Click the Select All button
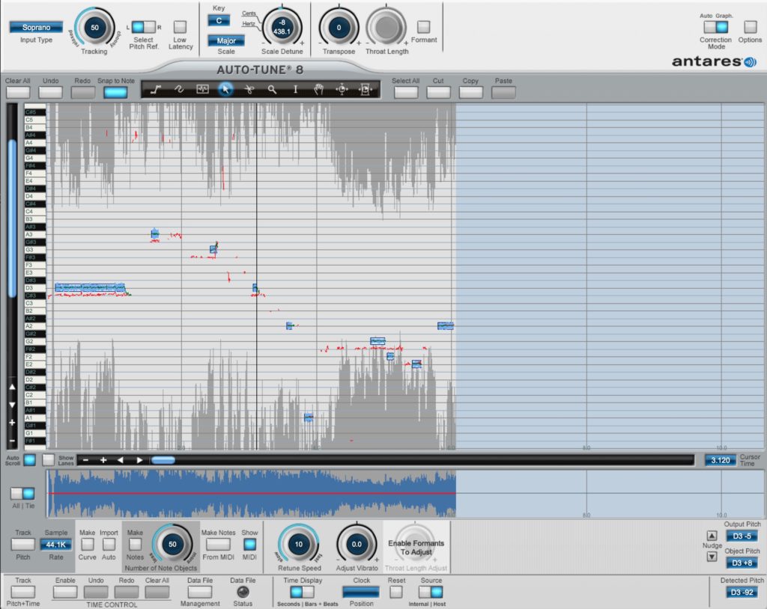Screen dimensions: 767x609 tap(406, 92)
